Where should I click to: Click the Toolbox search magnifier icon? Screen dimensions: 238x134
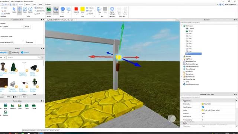[39, 57]
